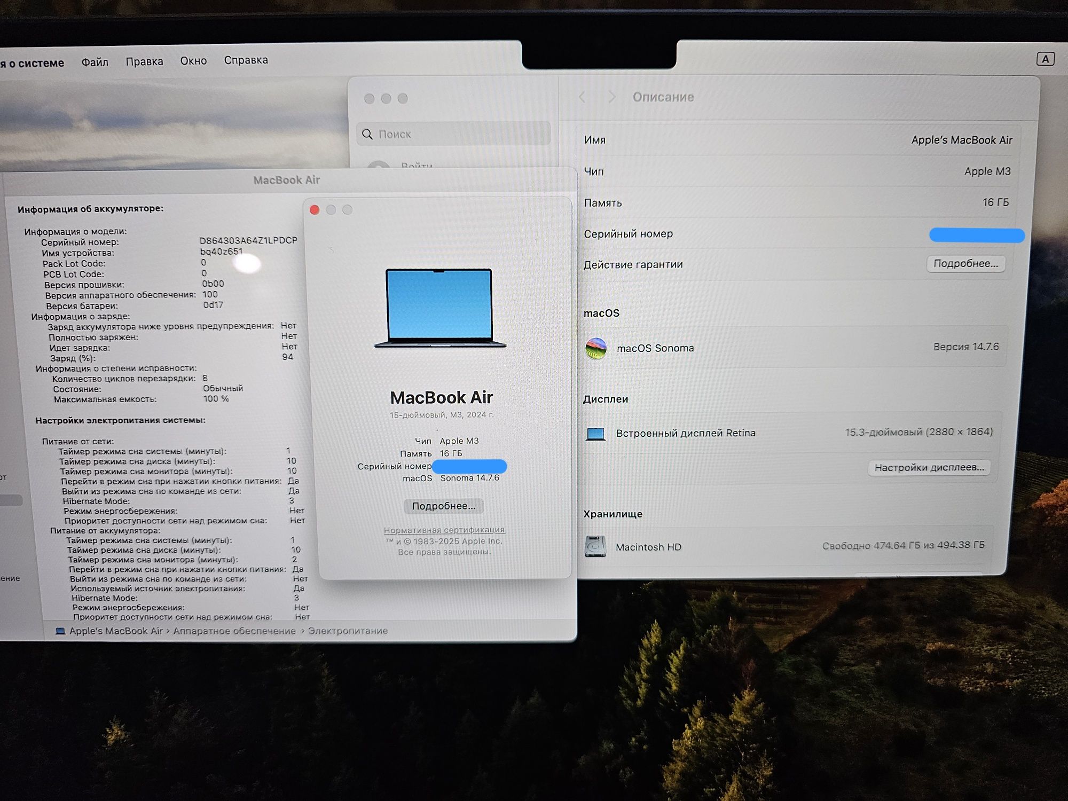Select 'Аппаратное обеспечение' in path bar
Viewport: 1068px width, 801px height.
point(234,631)
